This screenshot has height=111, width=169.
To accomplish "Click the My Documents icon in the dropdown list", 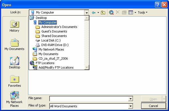I will point(35,54).
